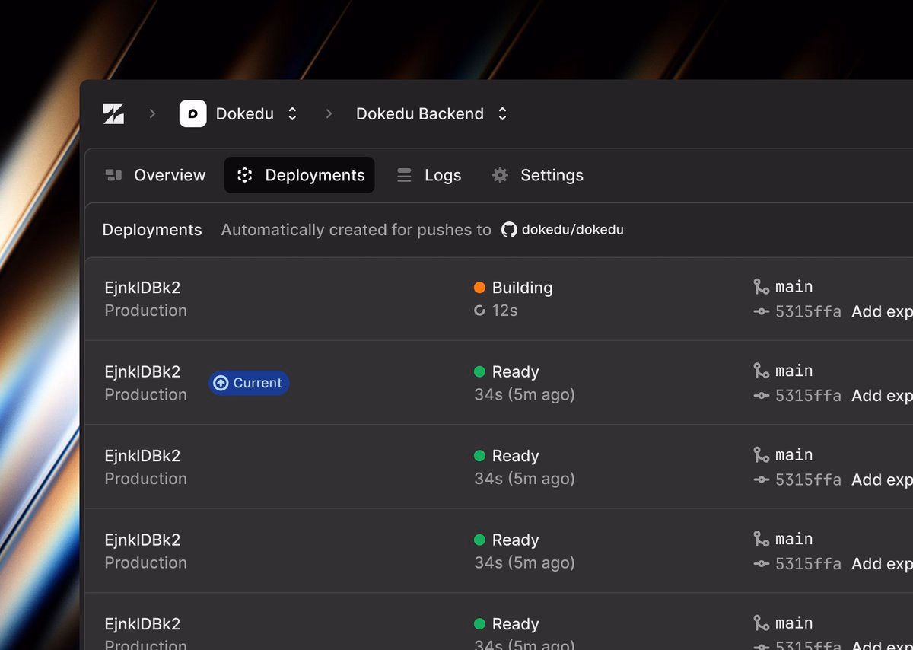Switch to the Logs tab
913x650 pixels.
point(429,175)
